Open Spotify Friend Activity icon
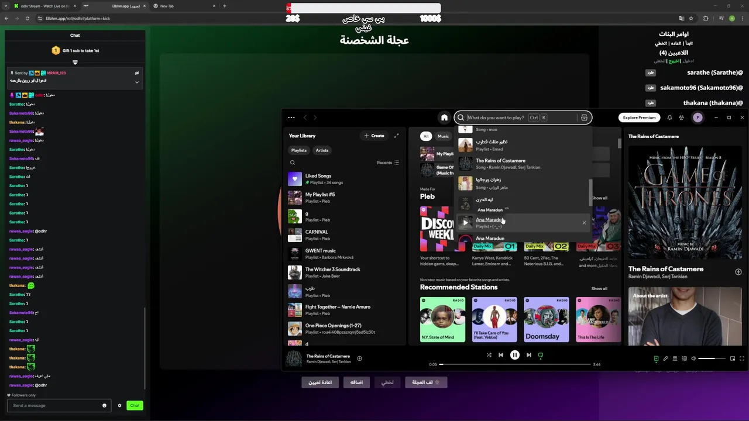Viewport: 749px width, 421px height. point(681,118)
